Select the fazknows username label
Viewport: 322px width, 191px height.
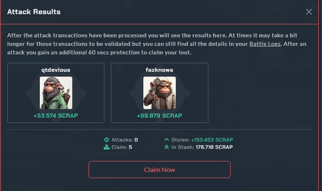(159, 70)
